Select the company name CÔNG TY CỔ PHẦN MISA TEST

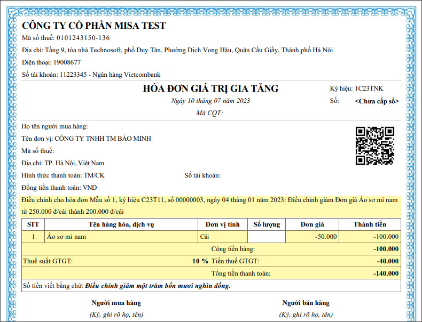tap(94, 26)
